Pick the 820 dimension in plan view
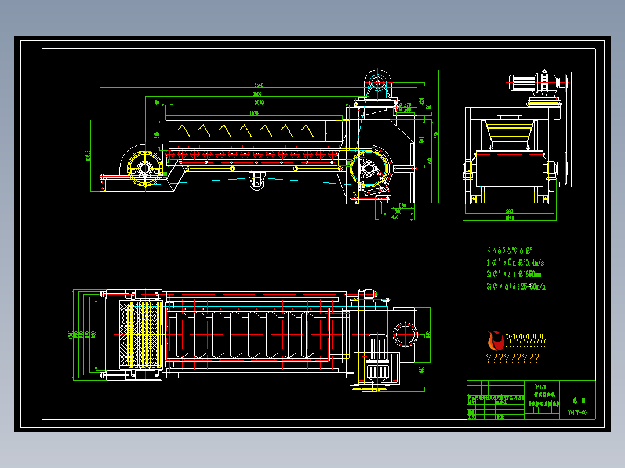625x468 pixels. pyautogui.click(x=93, y=335)
